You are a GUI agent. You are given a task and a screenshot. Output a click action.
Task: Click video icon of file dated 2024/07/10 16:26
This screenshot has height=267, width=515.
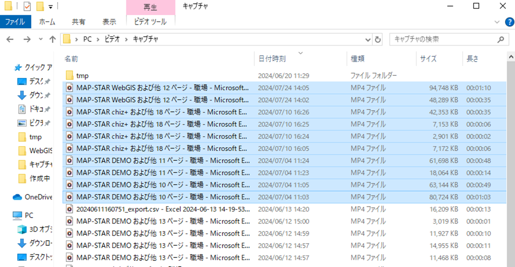[x=69, y=112]
